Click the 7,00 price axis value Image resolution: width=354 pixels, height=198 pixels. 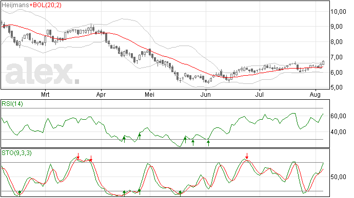pyautogui.click(x=337, y=57)
